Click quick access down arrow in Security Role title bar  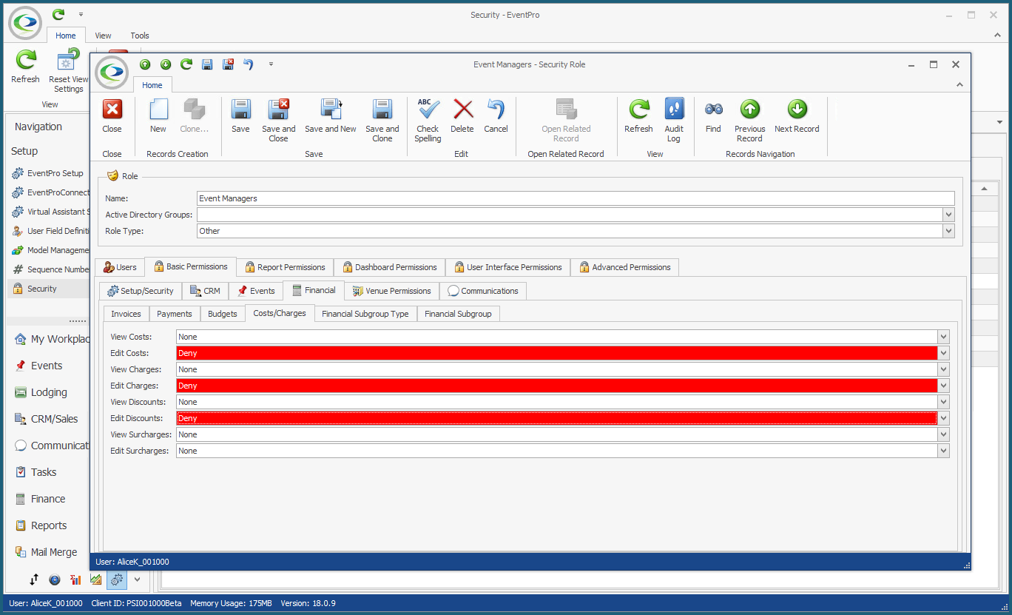(x=166, y=64)
